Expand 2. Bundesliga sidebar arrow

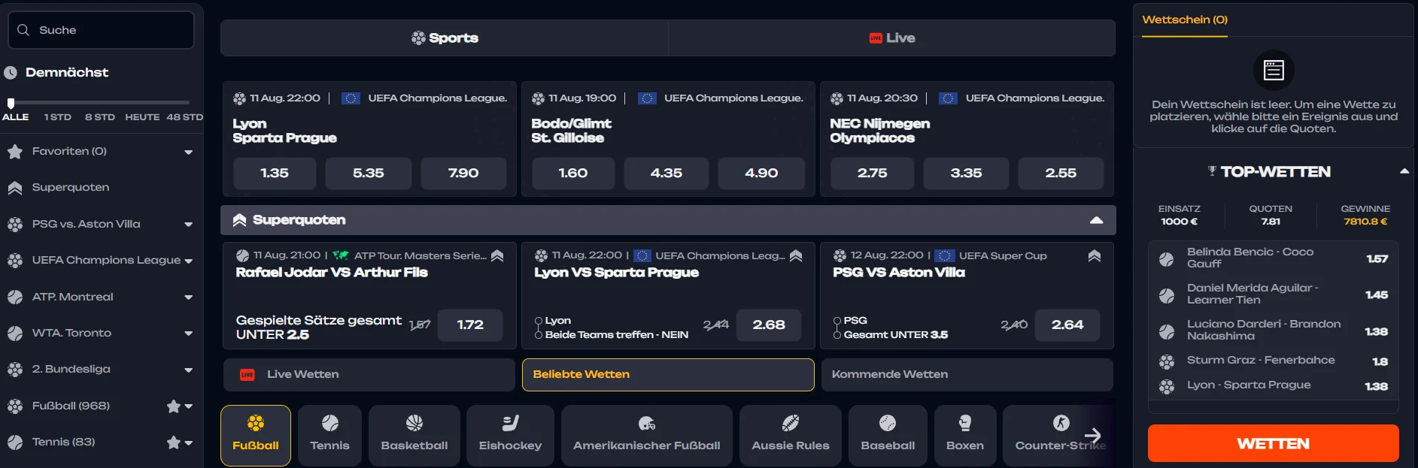coord(188,370)
